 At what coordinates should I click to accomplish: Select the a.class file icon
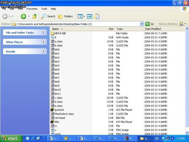pyautogui.click(x=52, y=41)
